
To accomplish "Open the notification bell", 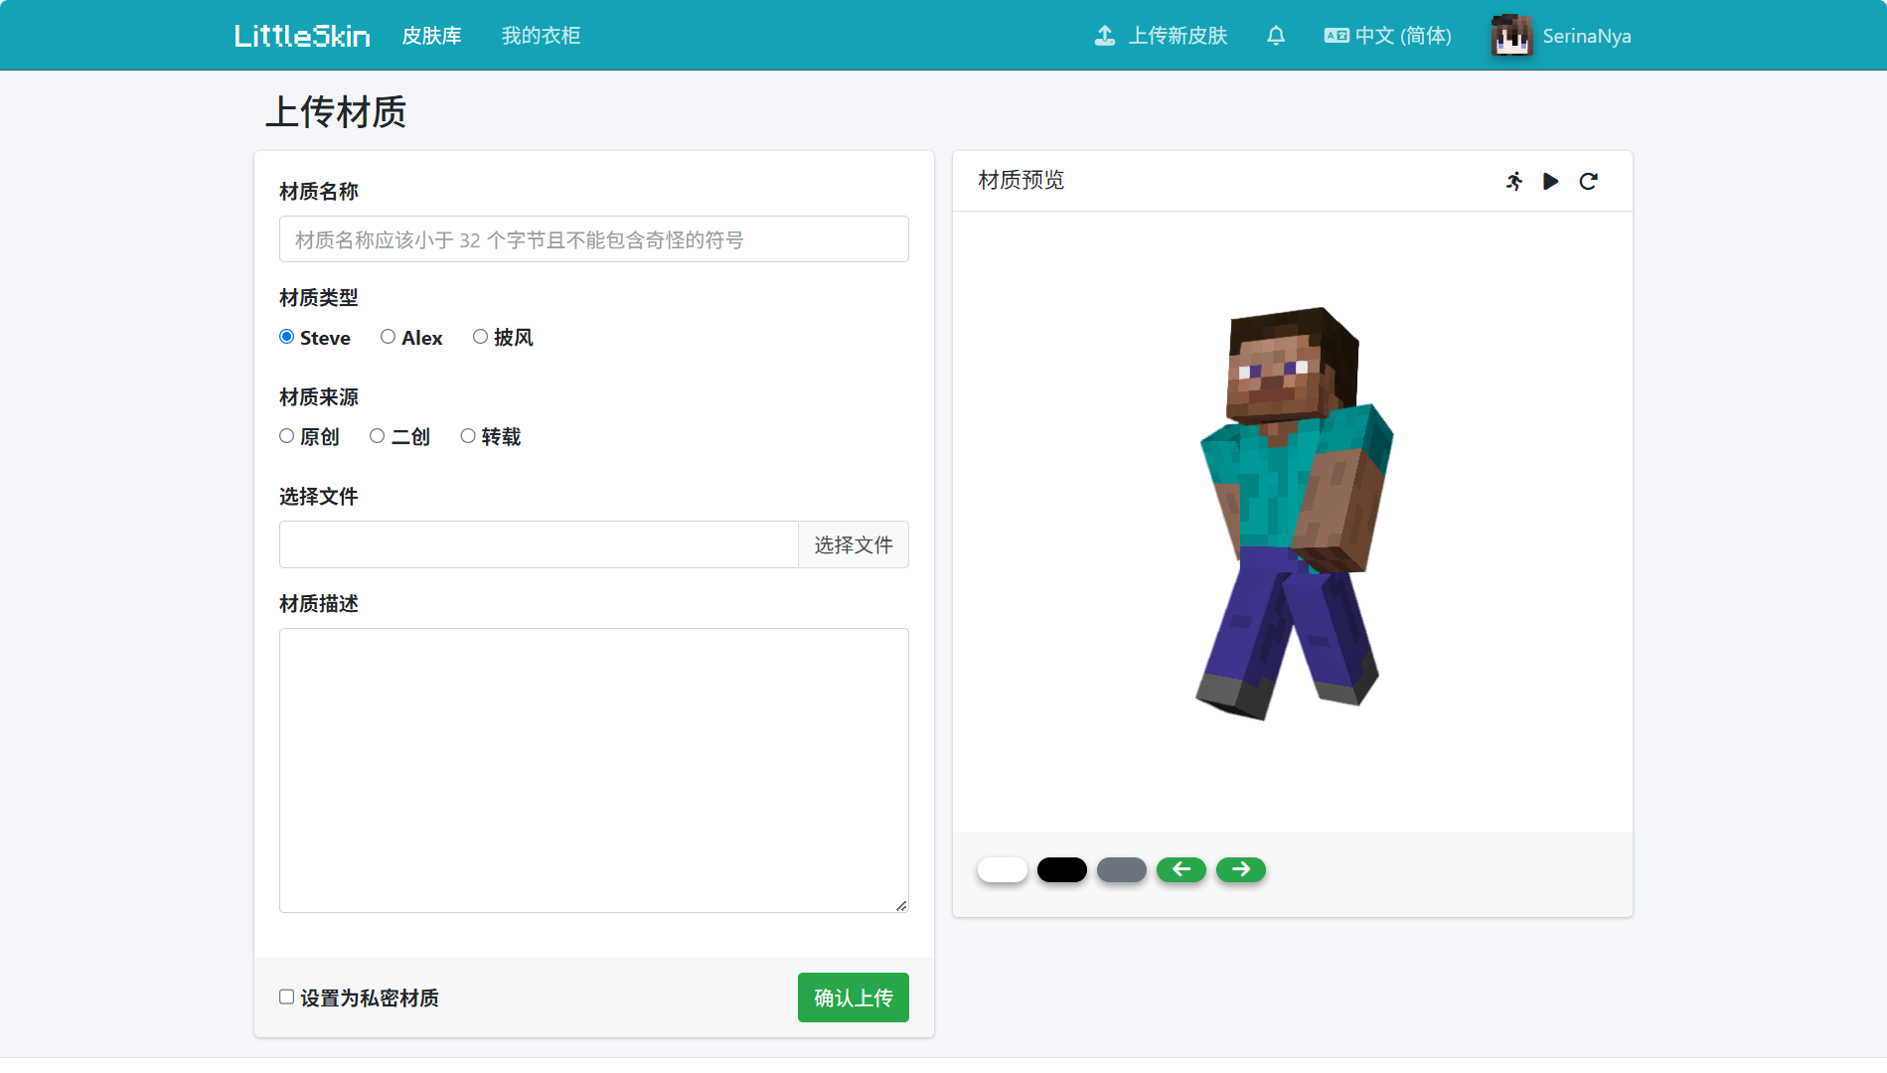I will coord(1275,35).
